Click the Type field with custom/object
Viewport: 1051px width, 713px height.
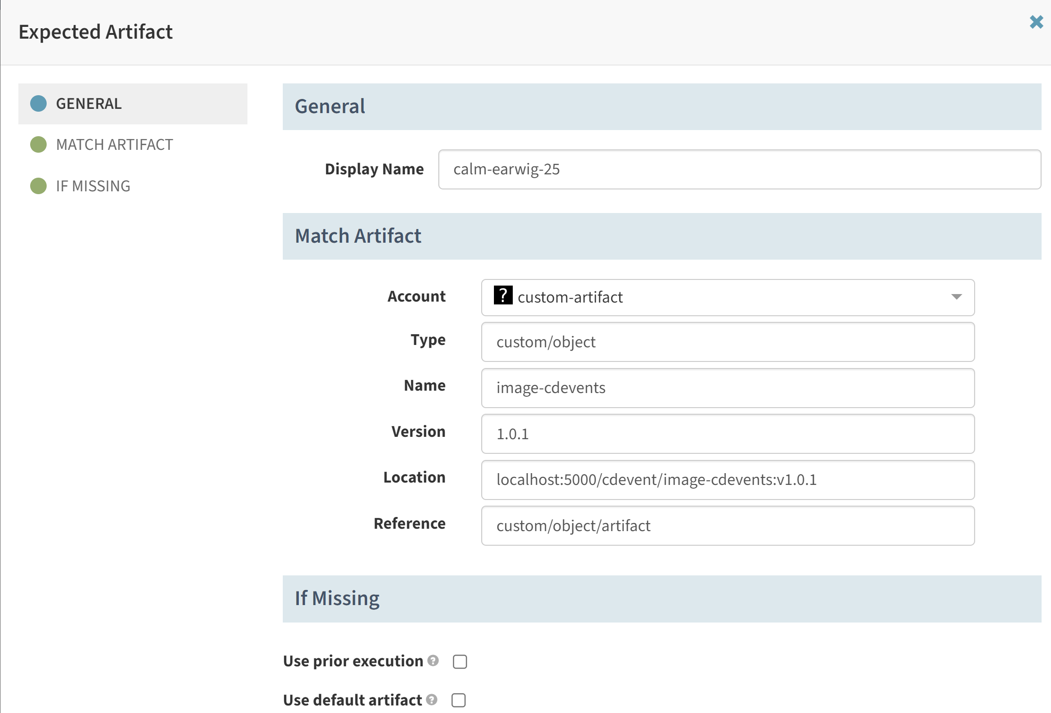click(x=728, y=342)
